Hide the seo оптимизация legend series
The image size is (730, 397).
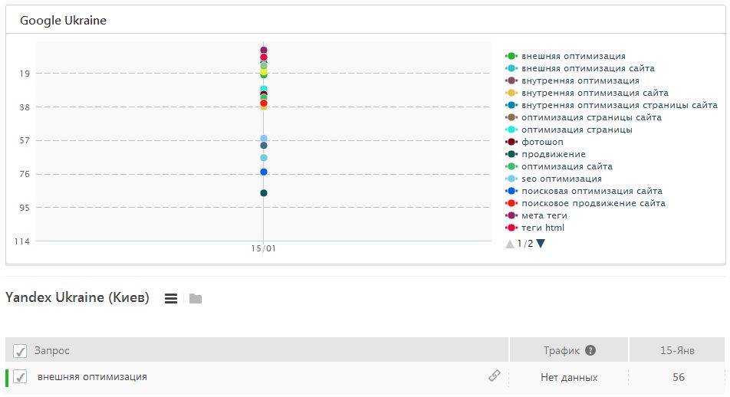coord(561,179)
